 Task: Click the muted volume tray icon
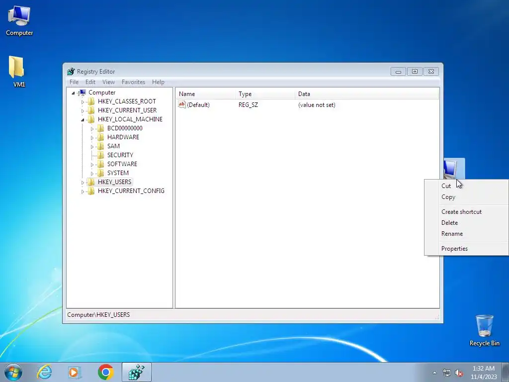[x=459, y=373]
